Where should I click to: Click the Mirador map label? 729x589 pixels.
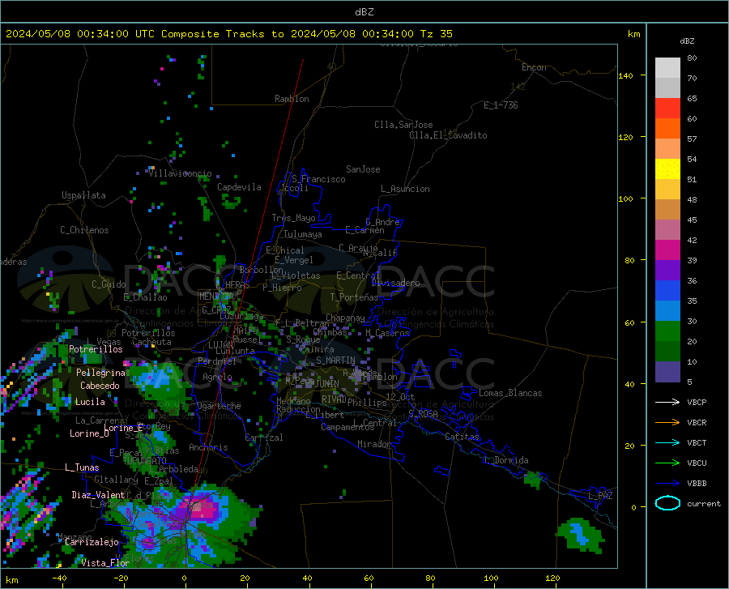(374, 444)
